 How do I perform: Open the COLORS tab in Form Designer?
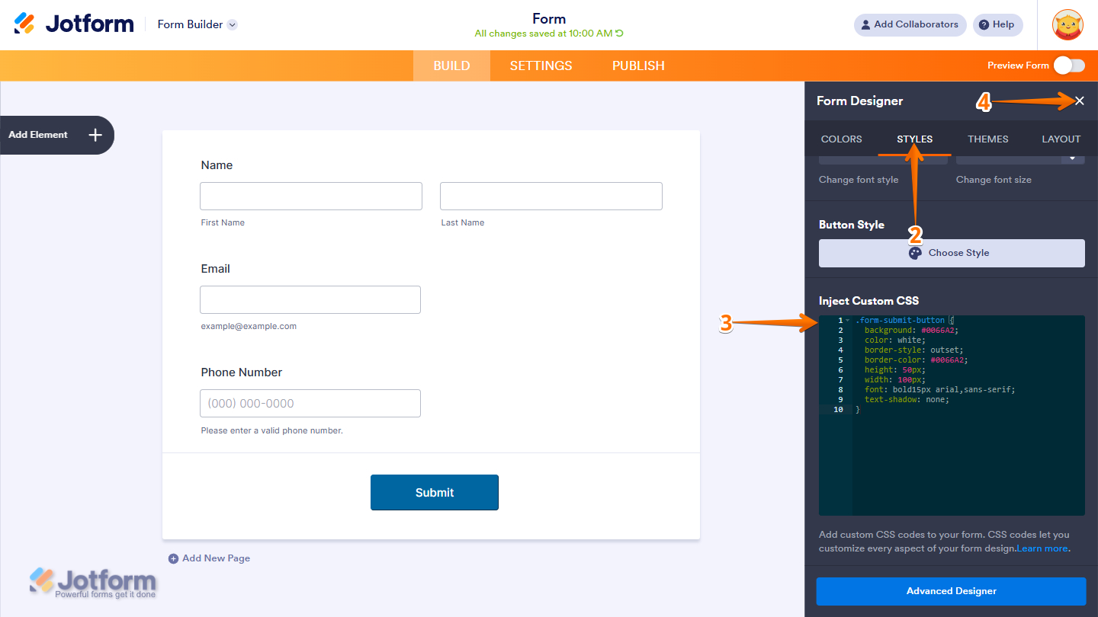pos(841,139)
